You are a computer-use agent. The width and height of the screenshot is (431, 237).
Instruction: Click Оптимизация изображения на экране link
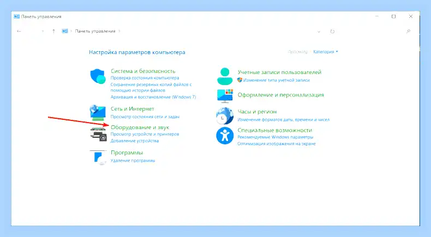(x=277, y=144)
